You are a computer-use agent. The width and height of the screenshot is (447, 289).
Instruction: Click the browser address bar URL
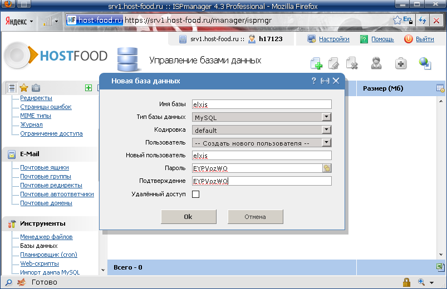pos(198,20)
